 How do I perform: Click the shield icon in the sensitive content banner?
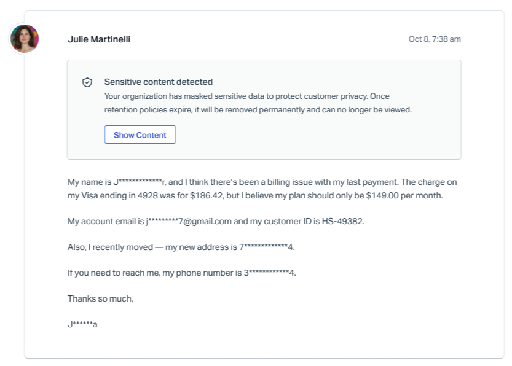87,82
